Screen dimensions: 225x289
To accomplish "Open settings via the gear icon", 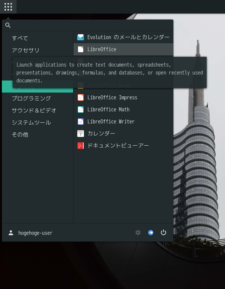I will tap(138, 233).
